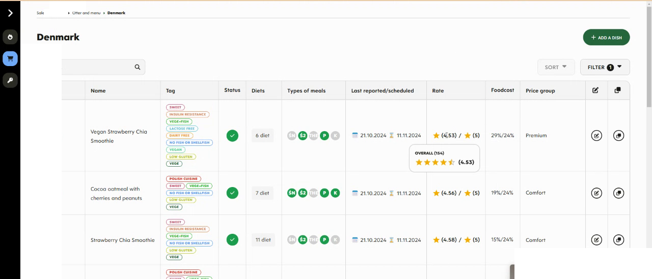Edit the Strawberry Chia Smoothie Comfort dish
Screen dimensions: 652x279
(596, 240)
